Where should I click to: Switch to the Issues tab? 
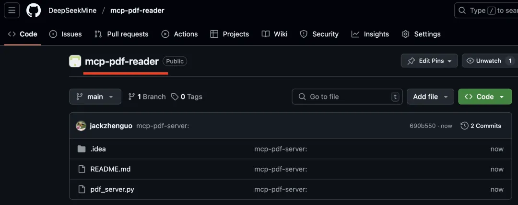(65, 34)
